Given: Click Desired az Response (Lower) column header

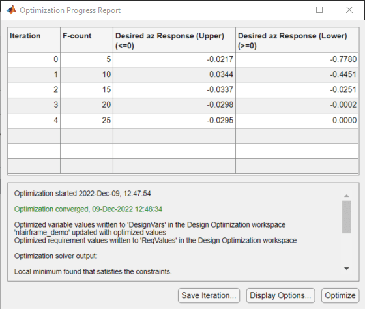Looking at the screenshot, I should coord(297,40).
